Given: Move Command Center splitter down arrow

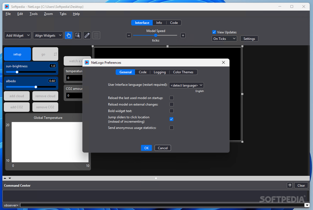Looking at the screenshot, I should point(10,178).
